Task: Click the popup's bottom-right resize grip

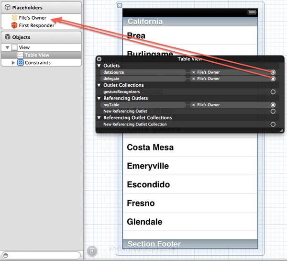Action: click(x=281, y=130)
